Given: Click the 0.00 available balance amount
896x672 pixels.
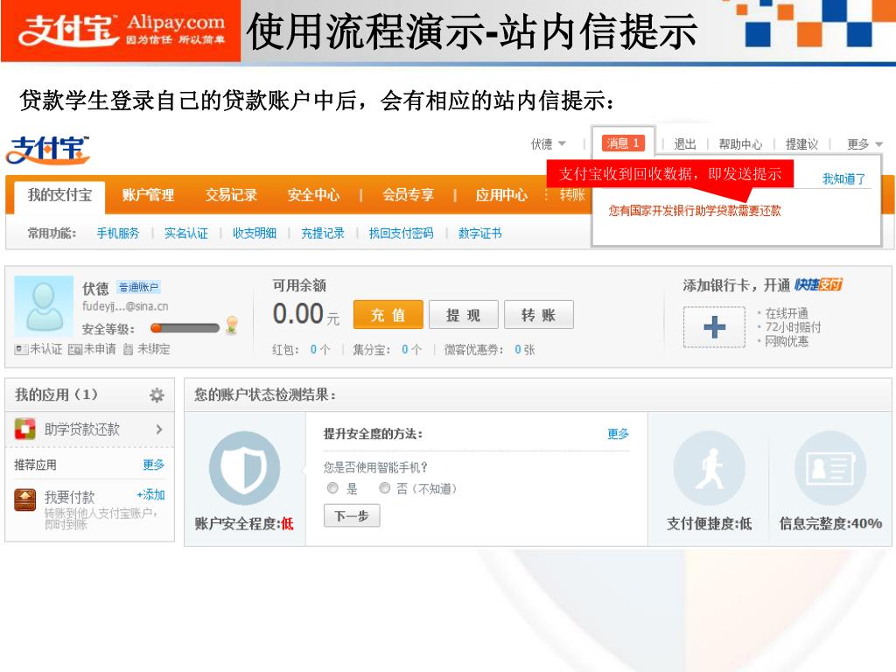Looking at the screenshot, I should 298,314.
